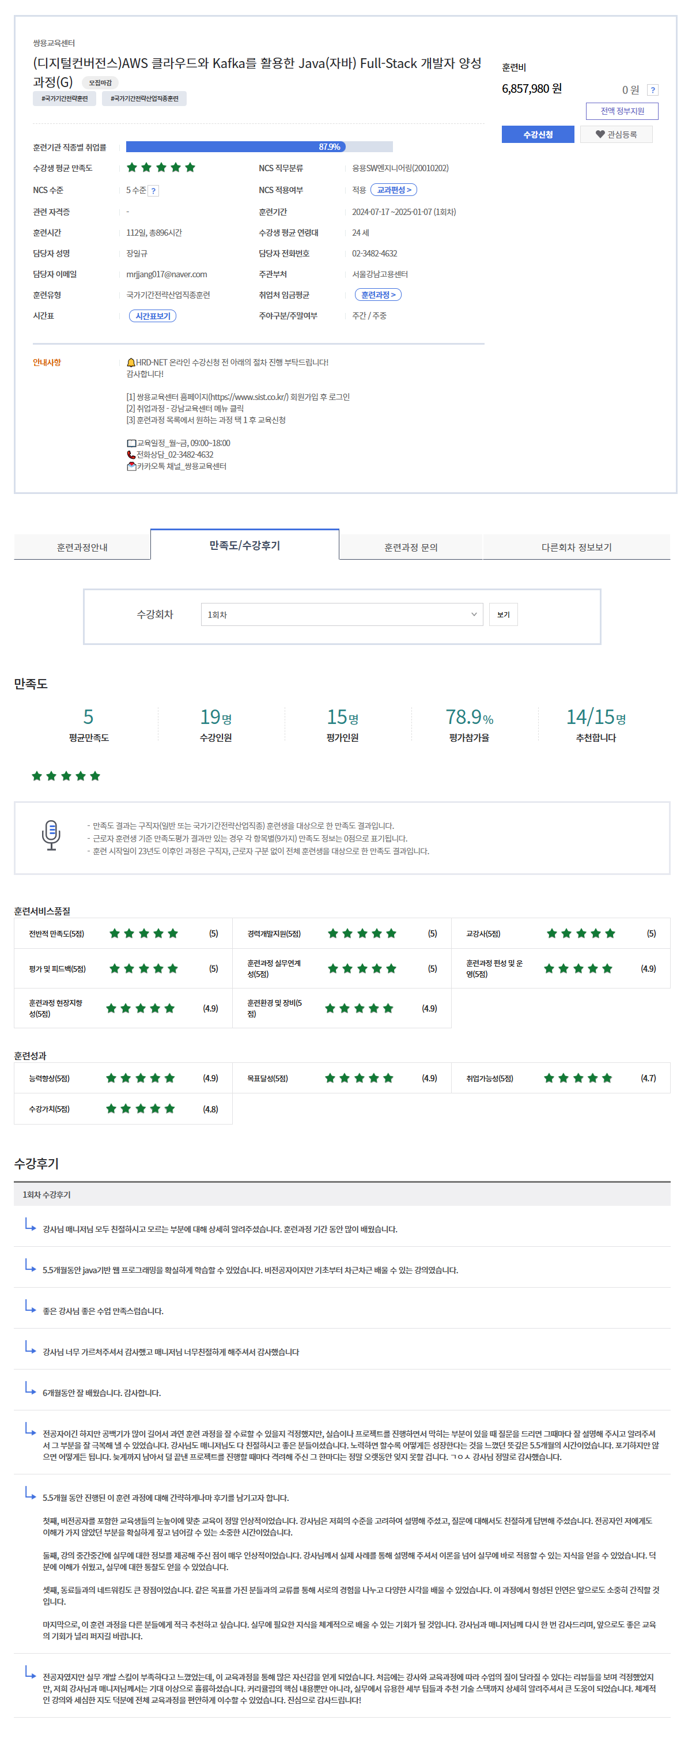Select the 훈련과정 문의 tab
The width and height of the screenshot is (692, 1739).
tap(410, 547)
